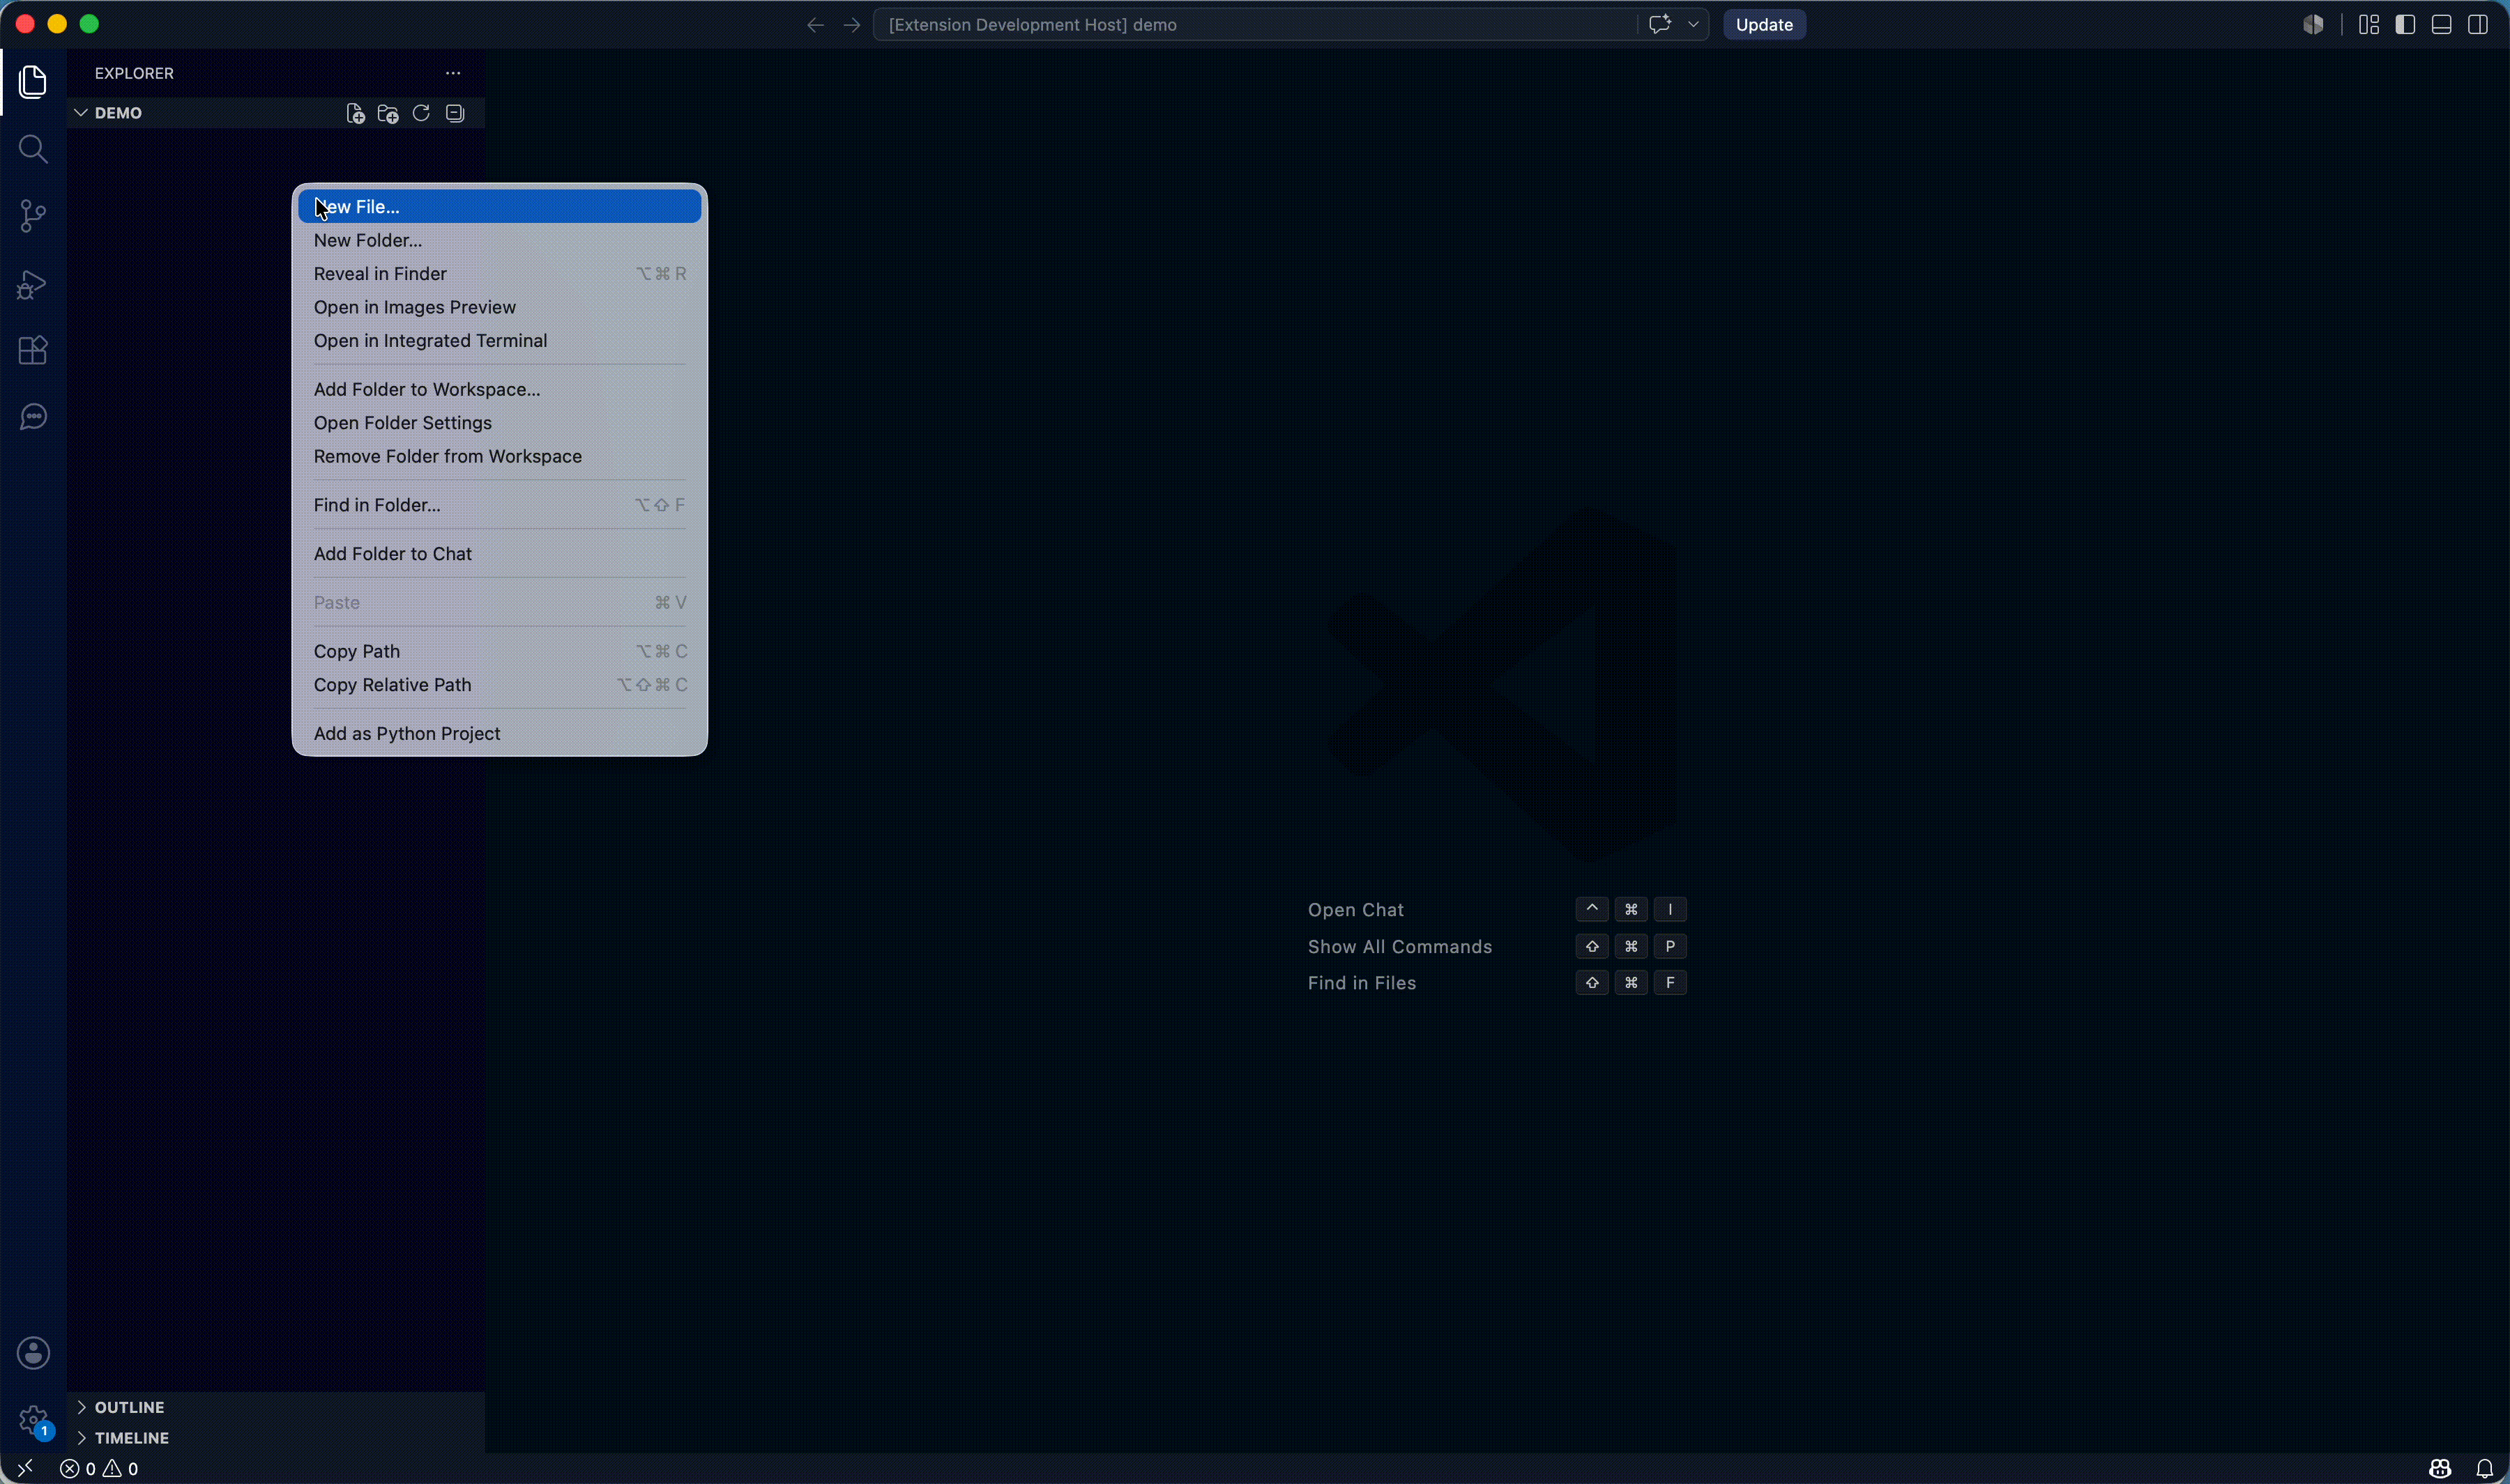The width and height of the screenshot is (2510, 1484).
Task: Toggle the primary side bar
Action: tap(2406, 25)
